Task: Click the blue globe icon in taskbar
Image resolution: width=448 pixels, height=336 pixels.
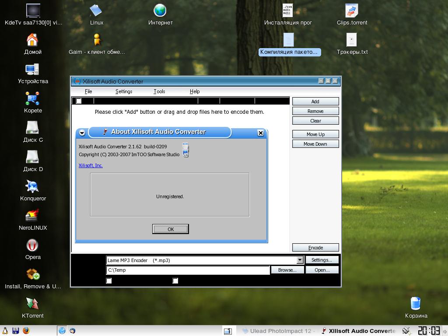Action: [x=62, y=331]
